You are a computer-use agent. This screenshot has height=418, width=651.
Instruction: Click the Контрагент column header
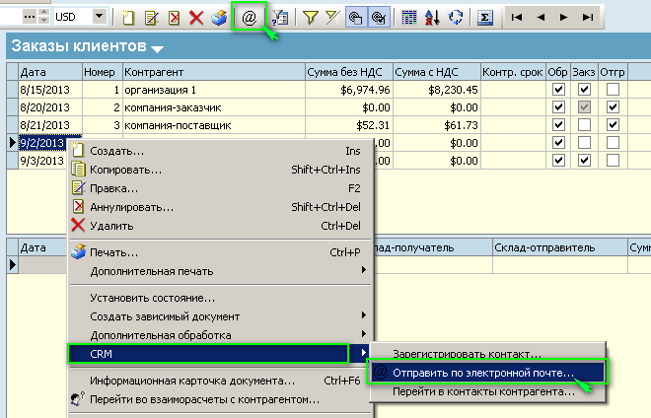pyautogui.click(x=214, y=72)
